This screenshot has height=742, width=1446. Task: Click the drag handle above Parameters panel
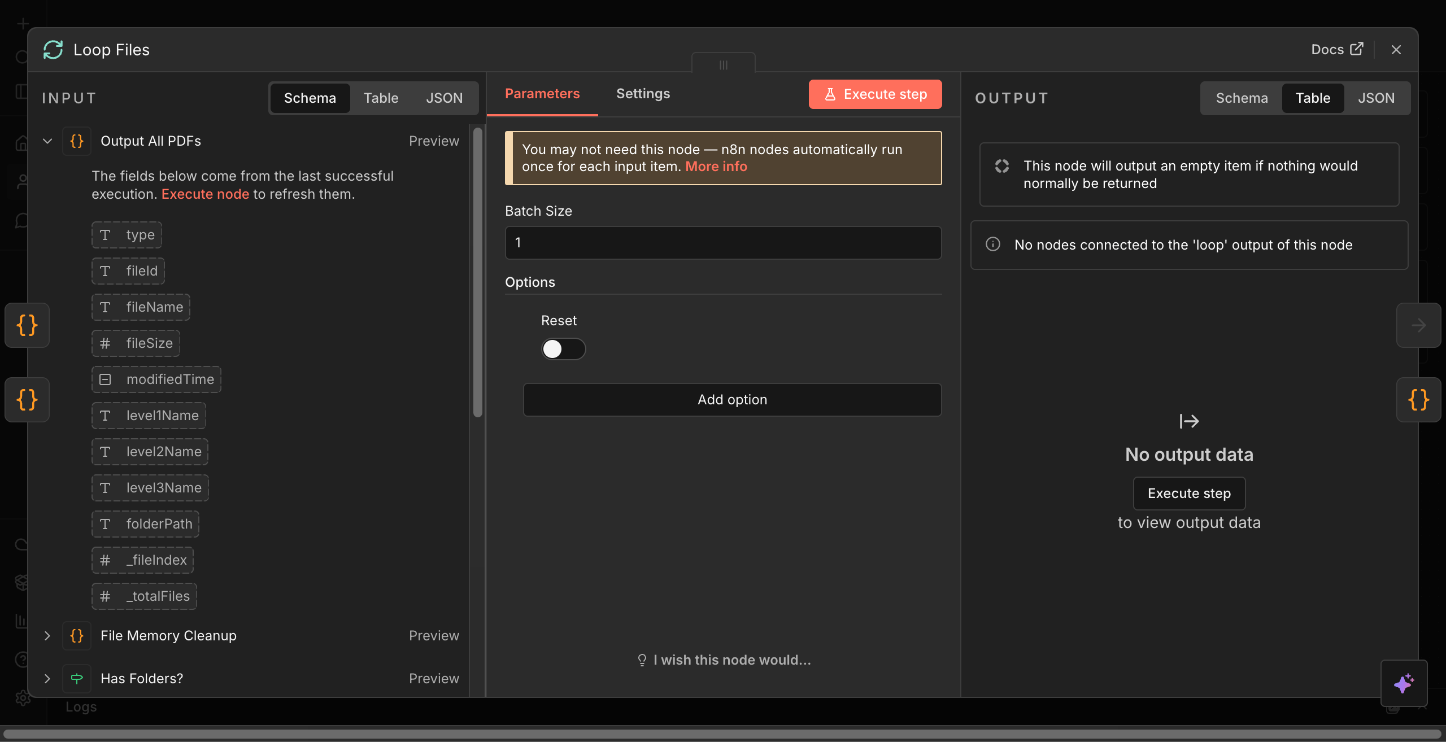click(x=723, y=65)
